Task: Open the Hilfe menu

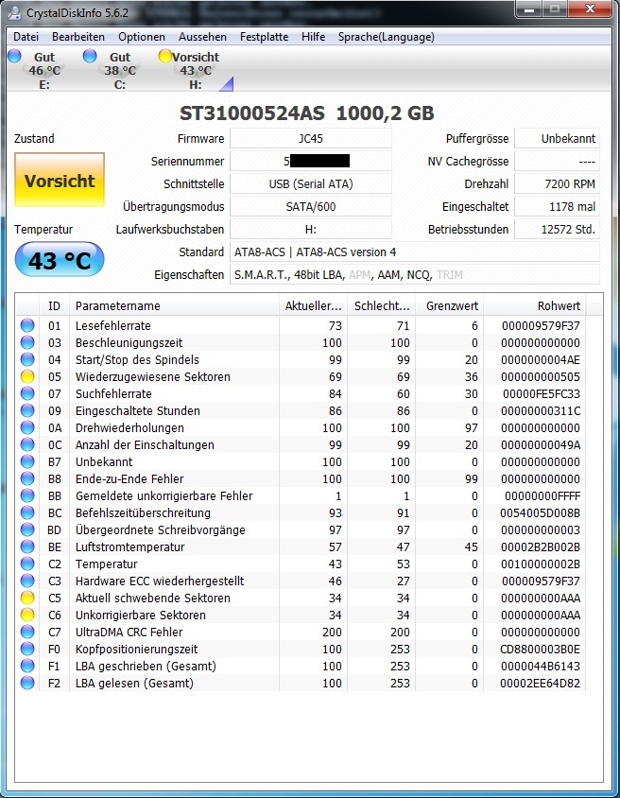Action: (x=313, y=37)
